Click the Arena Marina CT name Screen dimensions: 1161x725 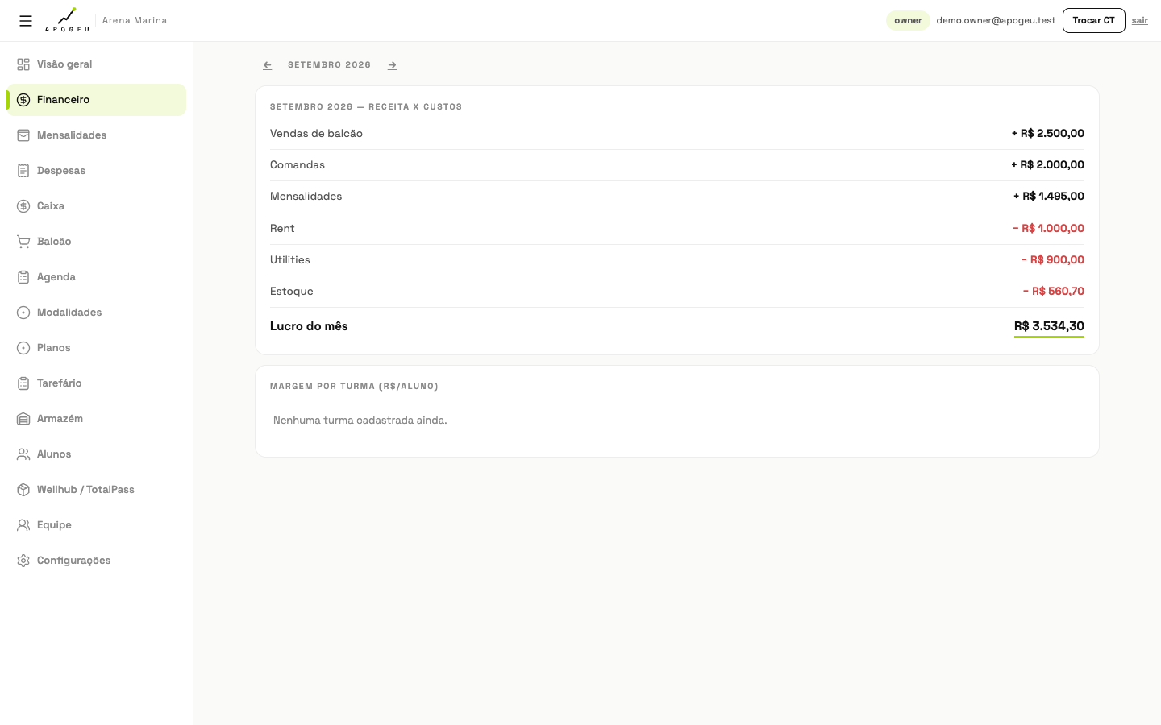click(x=135, y=20)
